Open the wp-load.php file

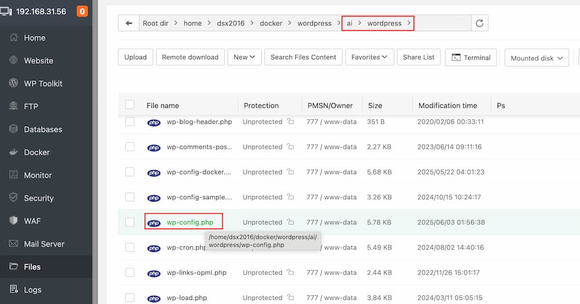[x=186, y=298]
